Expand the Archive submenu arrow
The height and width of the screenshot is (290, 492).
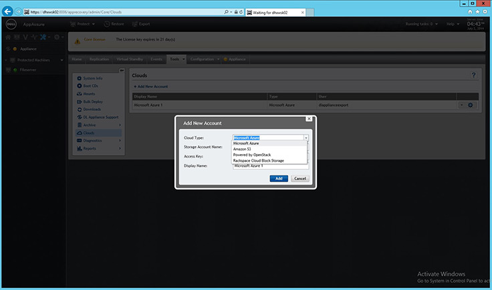(x=120, y=125)
